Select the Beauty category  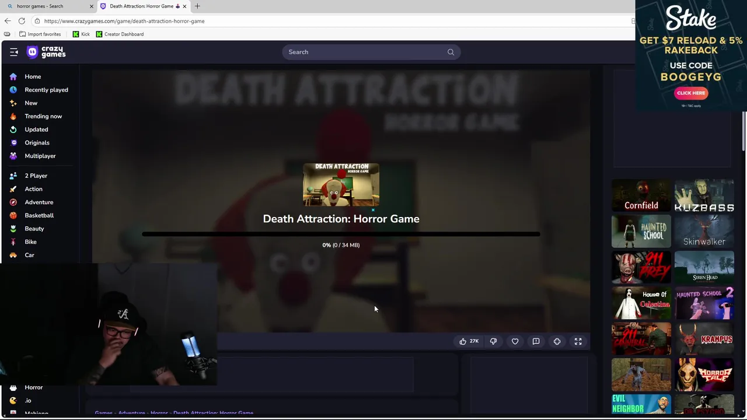click(x=34, y=229)
